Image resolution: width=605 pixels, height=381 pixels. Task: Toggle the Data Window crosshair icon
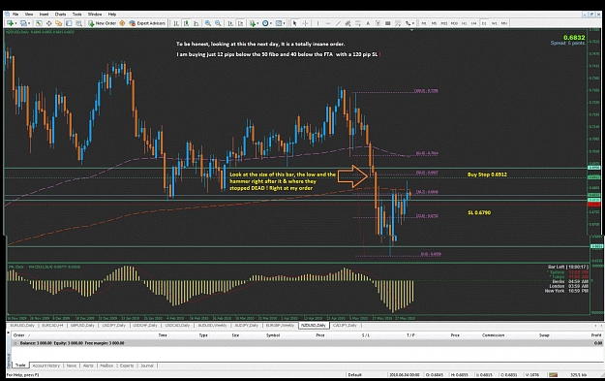point(49,23)
